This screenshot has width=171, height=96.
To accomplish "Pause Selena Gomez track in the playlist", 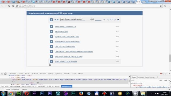I will pyautogui.click(x=51, y=62).
